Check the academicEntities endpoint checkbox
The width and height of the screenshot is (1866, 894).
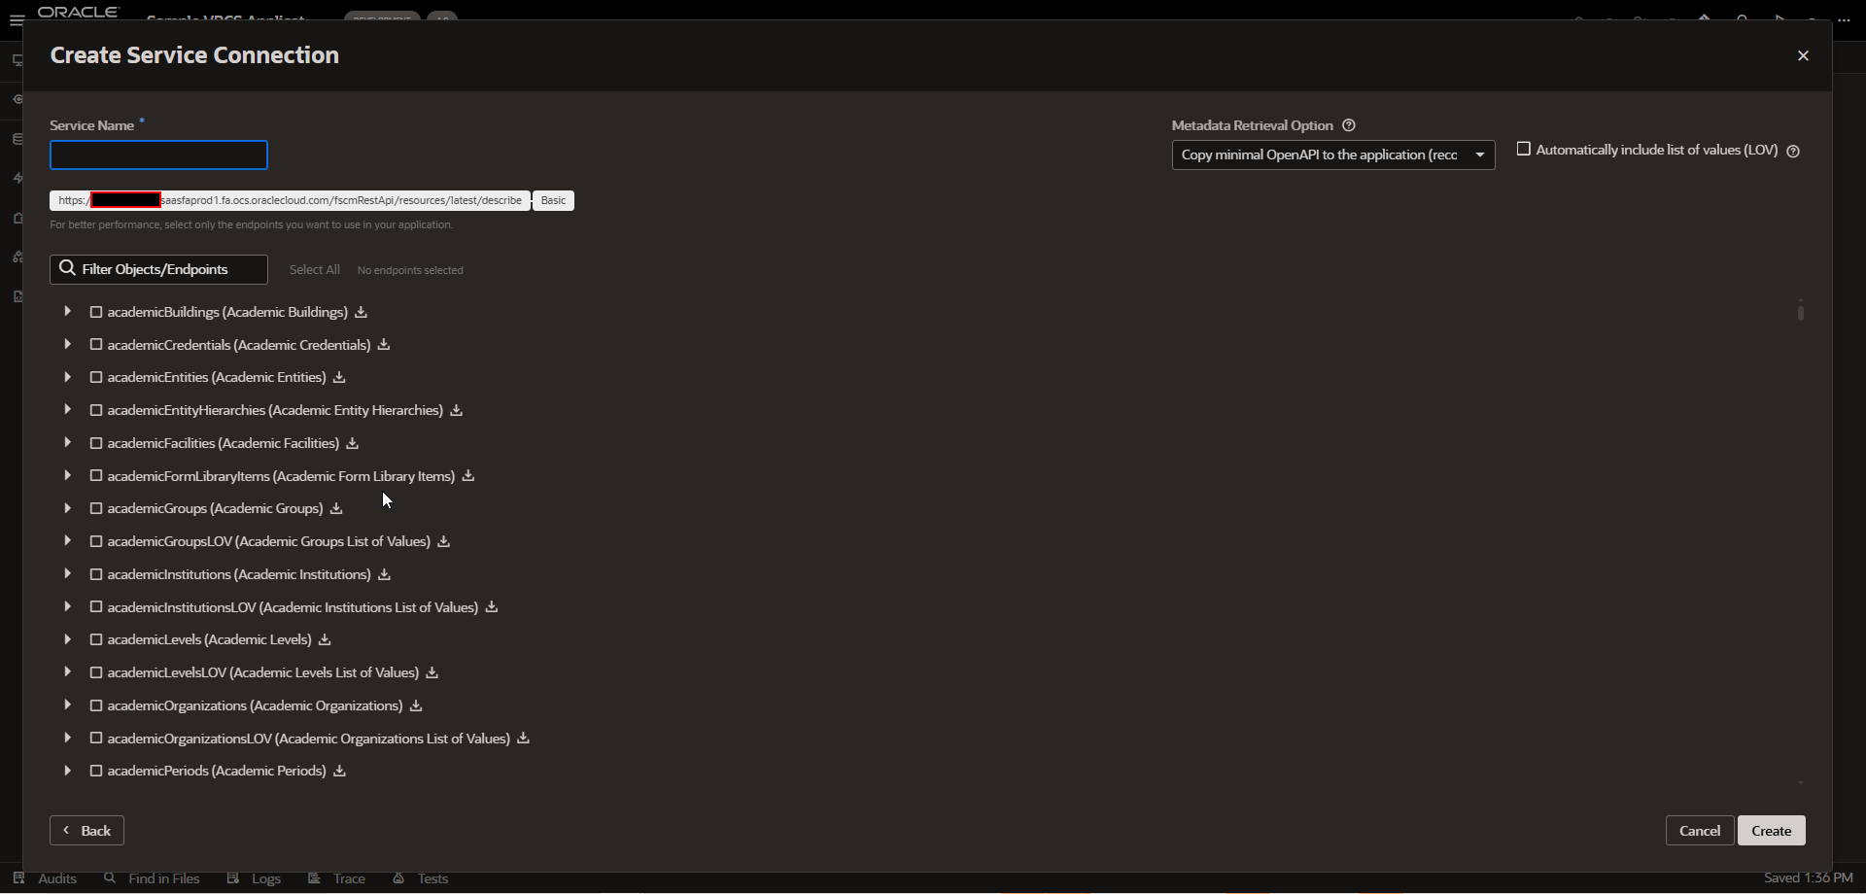[96, 377]
